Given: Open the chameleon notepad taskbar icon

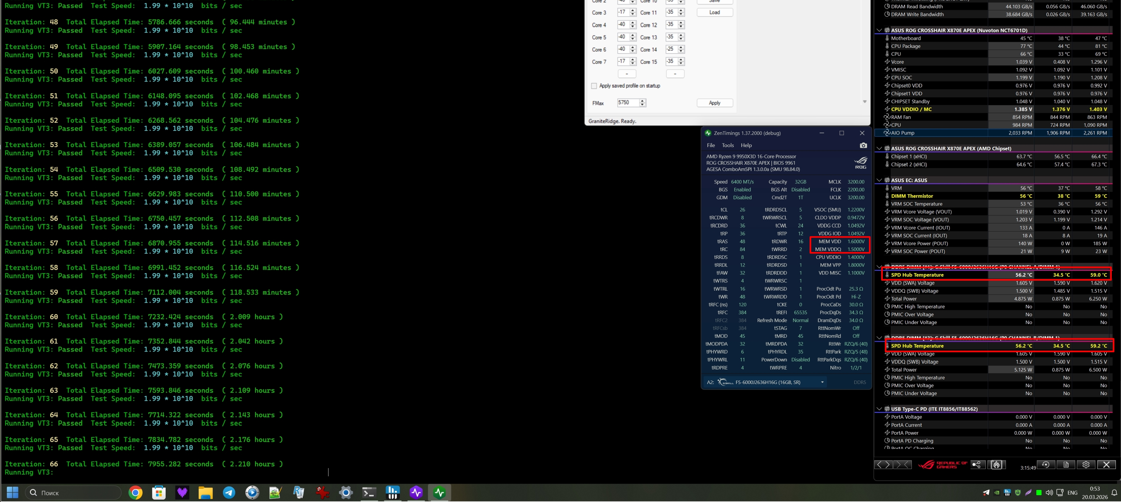Looking at the screenshot, I should (275, 492).
